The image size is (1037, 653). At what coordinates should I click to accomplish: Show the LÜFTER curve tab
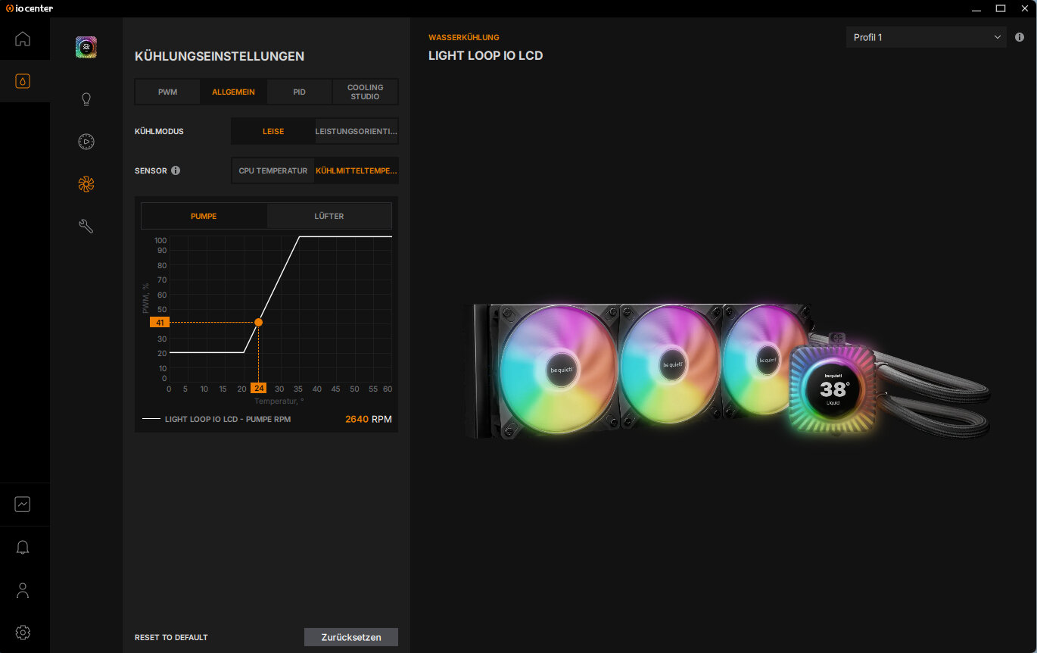[x=329, y=216]
